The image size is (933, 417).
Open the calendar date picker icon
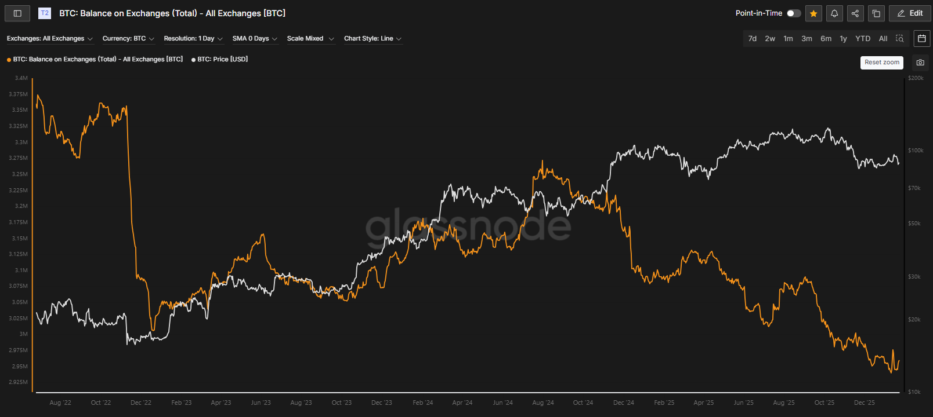[x=922, y=39]
